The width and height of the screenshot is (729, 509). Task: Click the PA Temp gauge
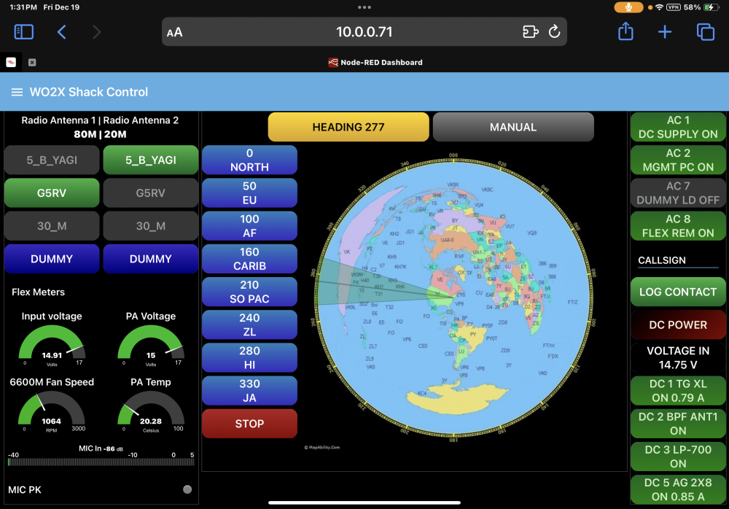tap(151, 411)
